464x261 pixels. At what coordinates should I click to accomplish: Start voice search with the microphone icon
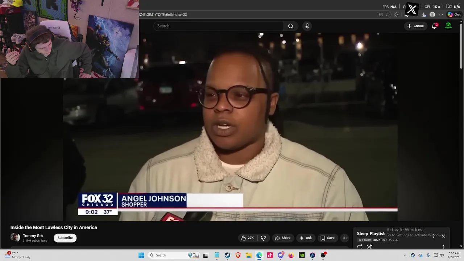307,26
